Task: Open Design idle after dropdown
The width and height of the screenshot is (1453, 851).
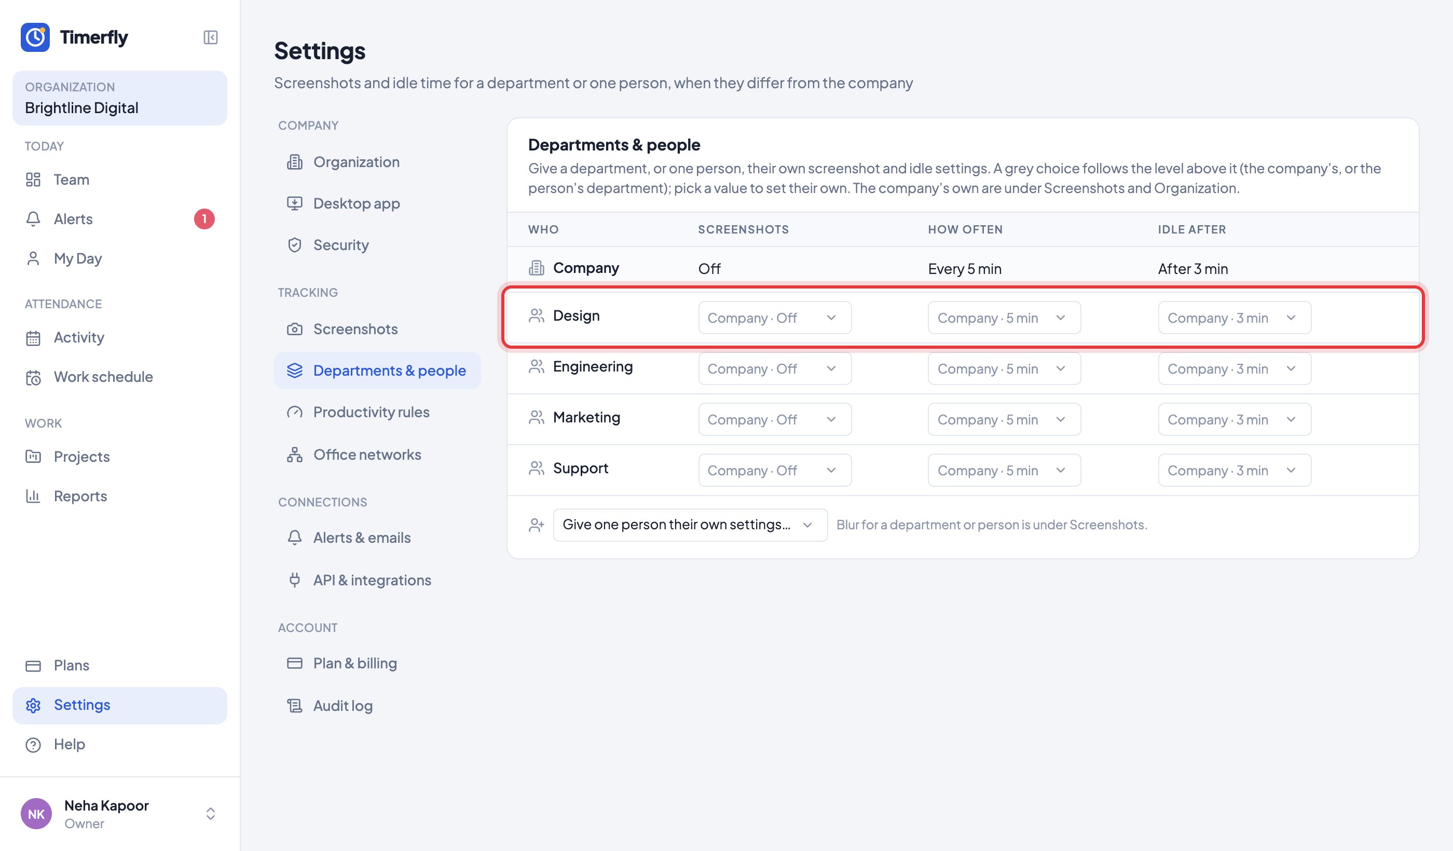Action: pyautogui.click(x=1235, y=318)
